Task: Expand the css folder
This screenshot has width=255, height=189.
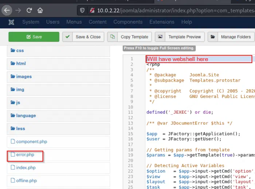Action: point(58,51)
